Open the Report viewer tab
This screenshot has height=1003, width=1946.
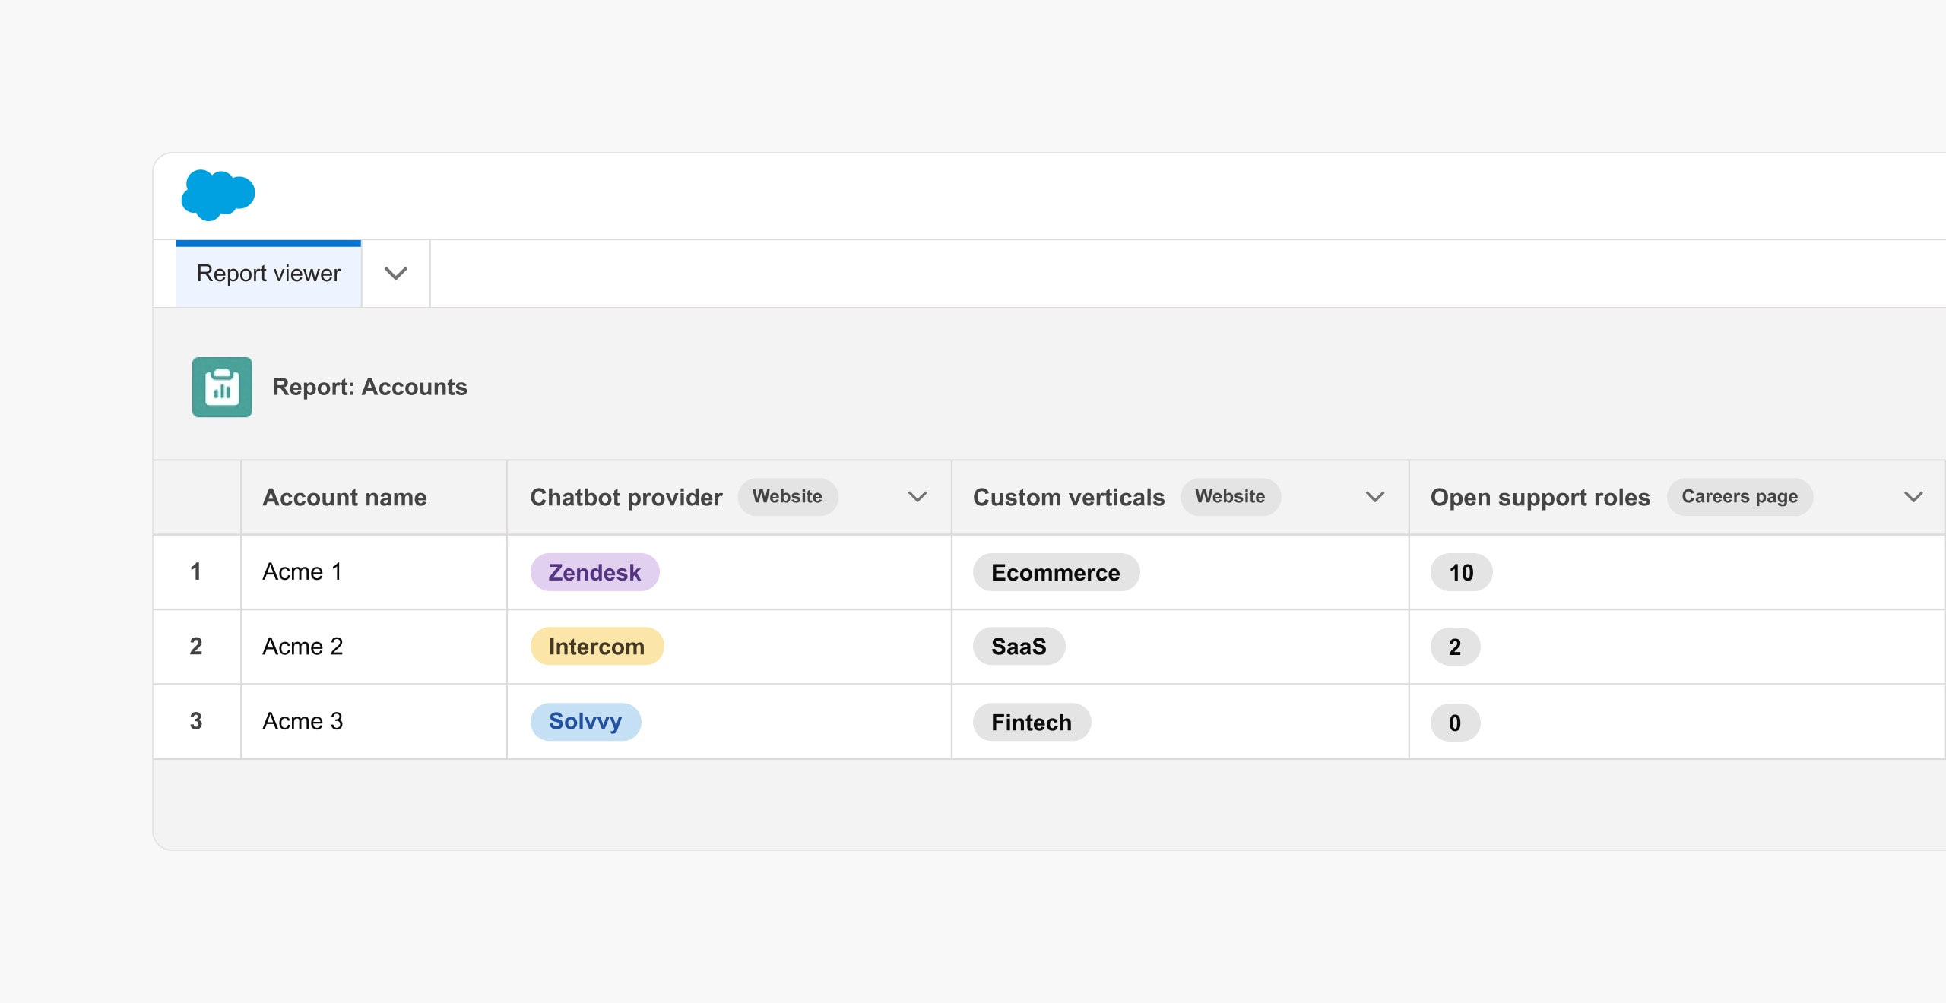268,274
